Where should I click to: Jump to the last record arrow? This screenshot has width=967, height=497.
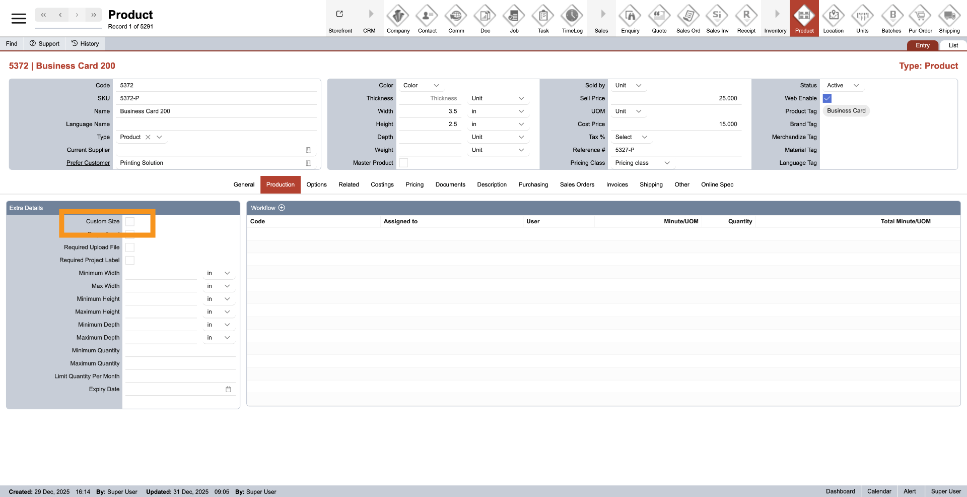coord(94,15)
